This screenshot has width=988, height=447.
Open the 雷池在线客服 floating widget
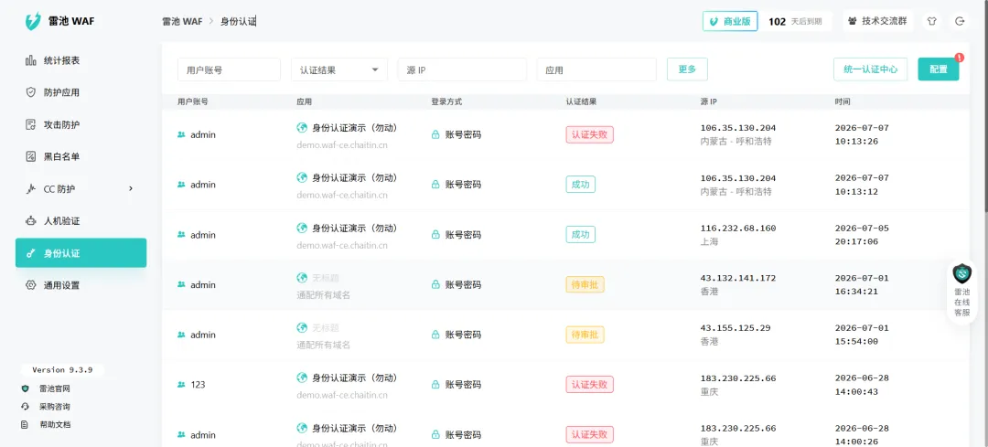pos(961,292)
